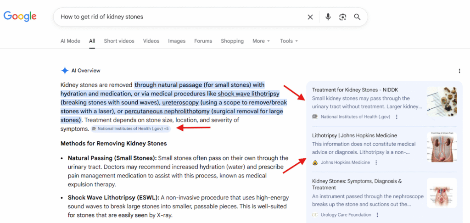This screenshot has width=470, height=223.
Task: Click the Methods for Removing Kidney Stones heading
Action: point(114,144)
